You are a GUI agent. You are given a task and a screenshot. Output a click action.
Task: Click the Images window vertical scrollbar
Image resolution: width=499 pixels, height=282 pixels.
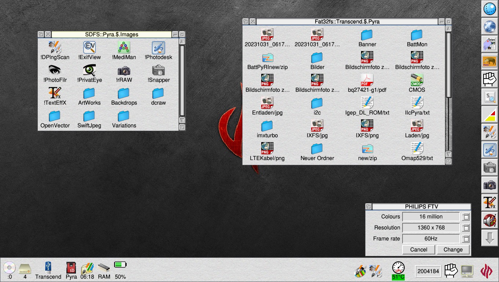coord(182,81)
